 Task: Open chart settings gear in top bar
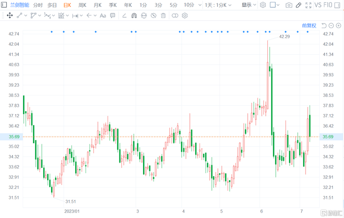click(x=263, y=5)
